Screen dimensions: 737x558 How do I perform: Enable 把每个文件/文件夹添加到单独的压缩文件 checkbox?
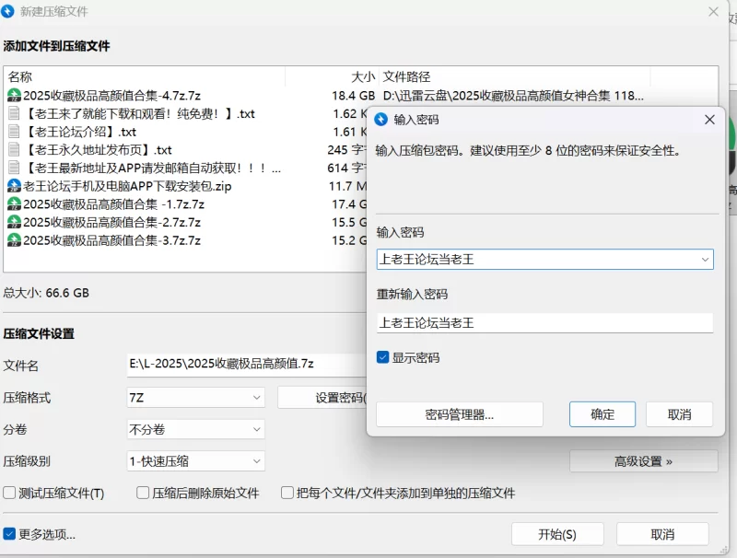(287, 493)
